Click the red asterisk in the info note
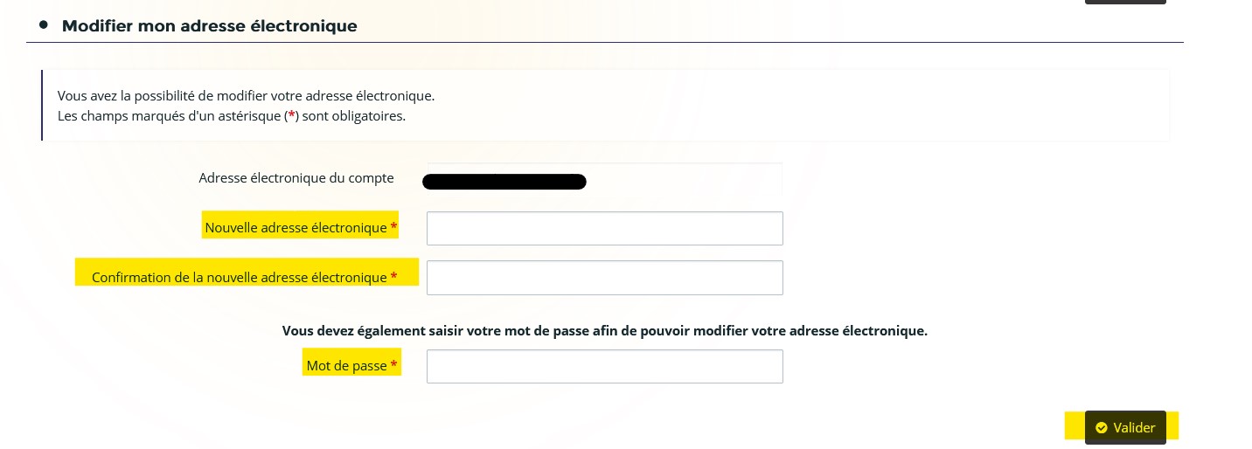Image resolution: width=1252 pixels, height=449 pixels. [291, 115]
